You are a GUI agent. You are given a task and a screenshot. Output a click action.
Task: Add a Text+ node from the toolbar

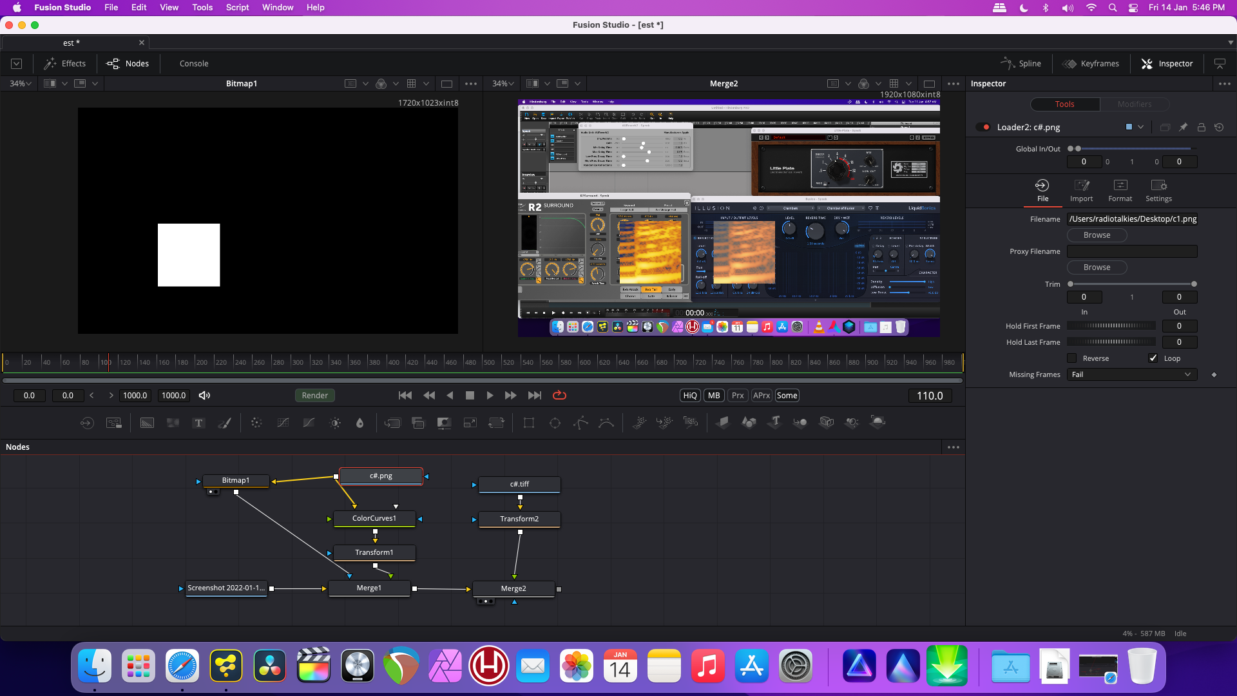(198, 423)
